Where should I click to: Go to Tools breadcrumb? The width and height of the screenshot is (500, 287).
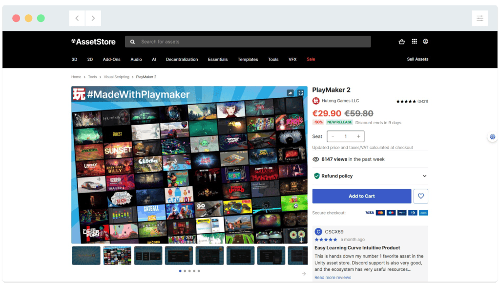[92, 77]
